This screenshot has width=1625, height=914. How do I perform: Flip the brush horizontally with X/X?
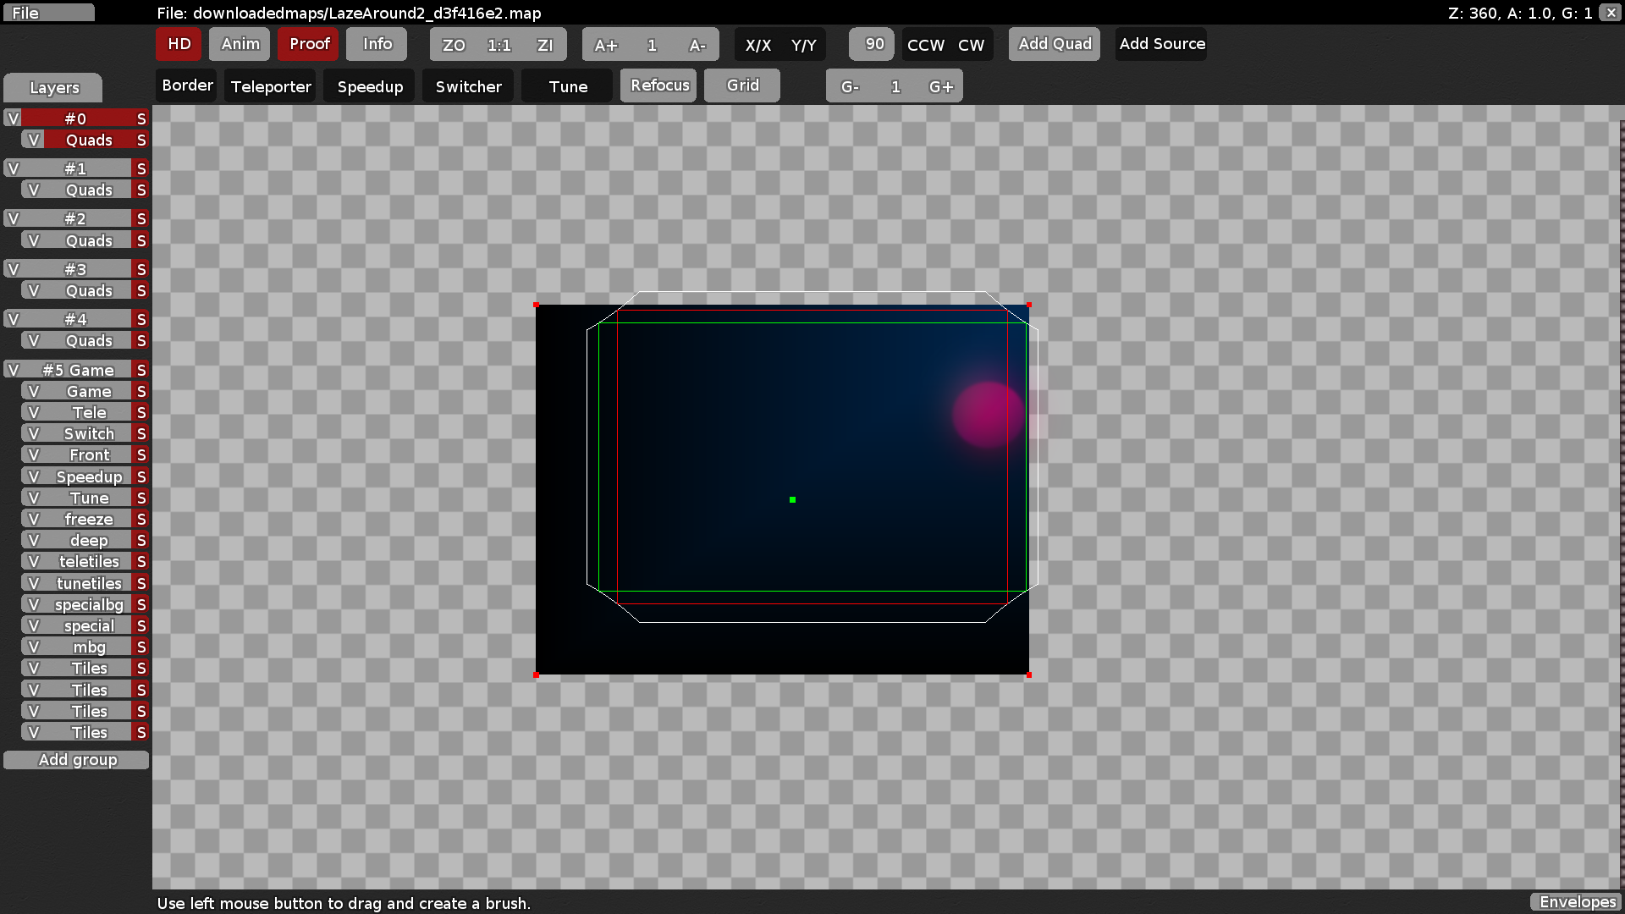[x=759, y=46]
